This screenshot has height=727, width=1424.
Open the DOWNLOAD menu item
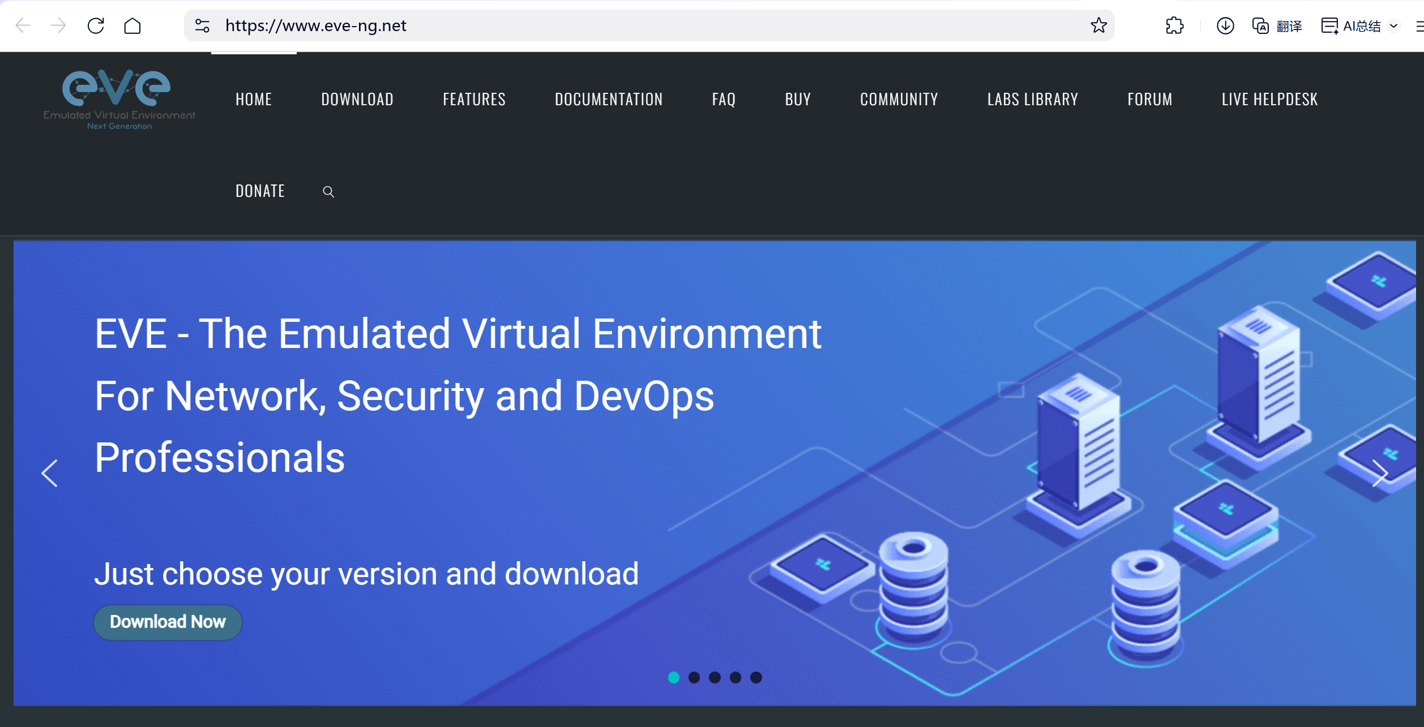[357, 100]
